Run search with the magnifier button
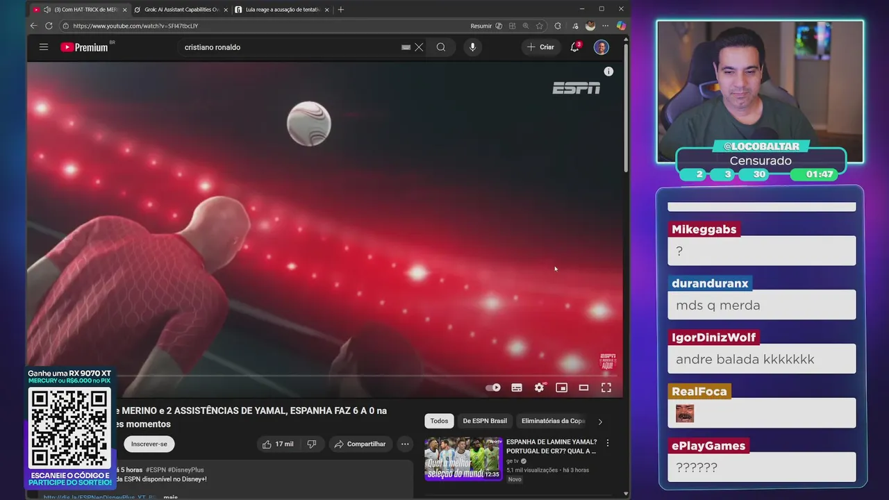Screen dimensions: 889x500 441,47
